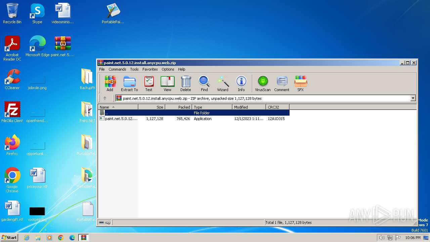The height and width of the screenshot is (242, 430).
Task: Open FileZilla Client desktop shortcut
Action: click(12, 112)
